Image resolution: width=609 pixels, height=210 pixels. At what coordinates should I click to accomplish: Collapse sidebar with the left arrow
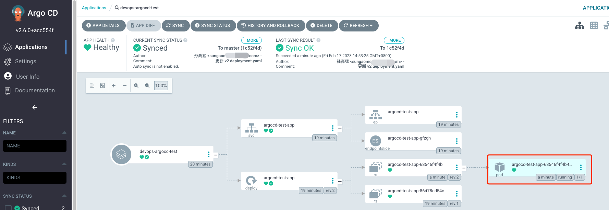pos(35,107)
